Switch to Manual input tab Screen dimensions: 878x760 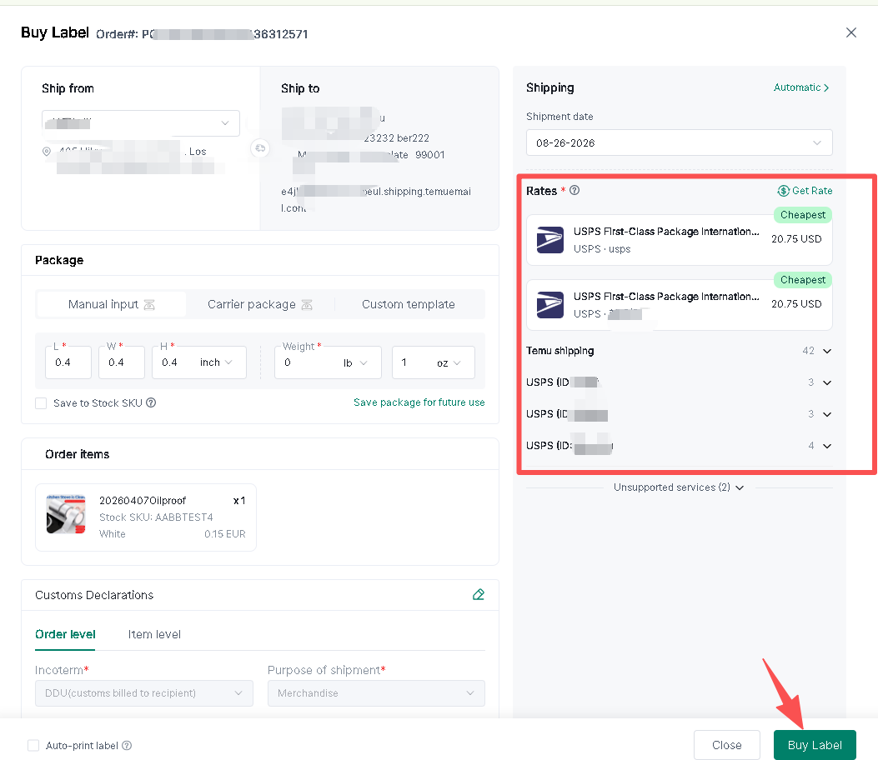point(111,304)
